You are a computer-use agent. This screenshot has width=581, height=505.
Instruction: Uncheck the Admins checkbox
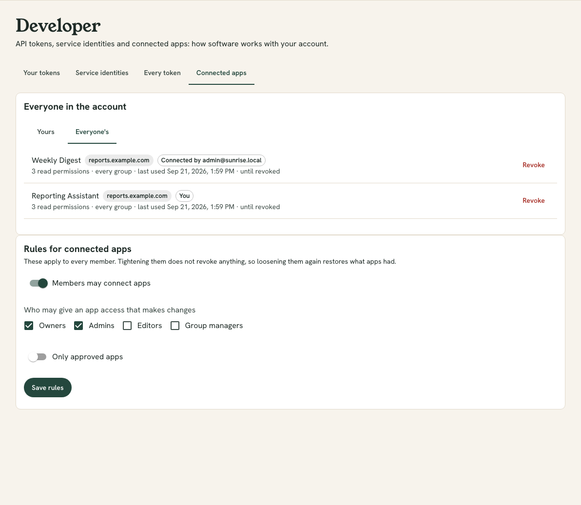tap(78, 326)
